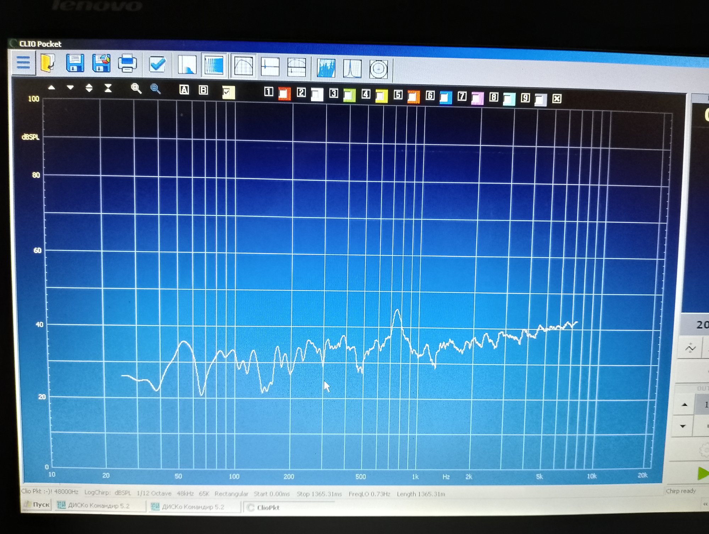Show the impulse response view

click(270, 67)
